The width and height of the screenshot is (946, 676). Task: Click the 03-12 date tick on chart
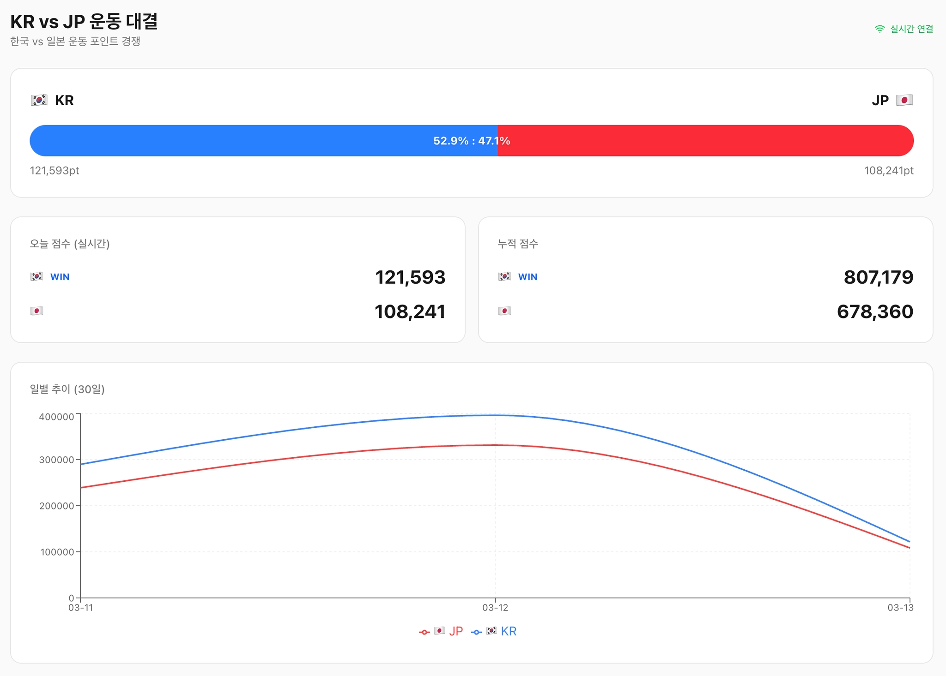[x=495, y=608]
